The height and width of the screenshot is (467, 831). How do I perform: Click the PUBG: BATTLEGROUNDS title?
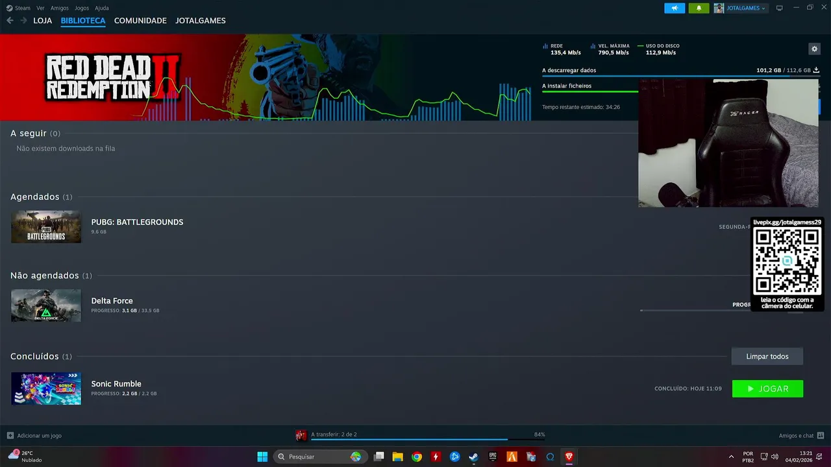coord(137,222)
